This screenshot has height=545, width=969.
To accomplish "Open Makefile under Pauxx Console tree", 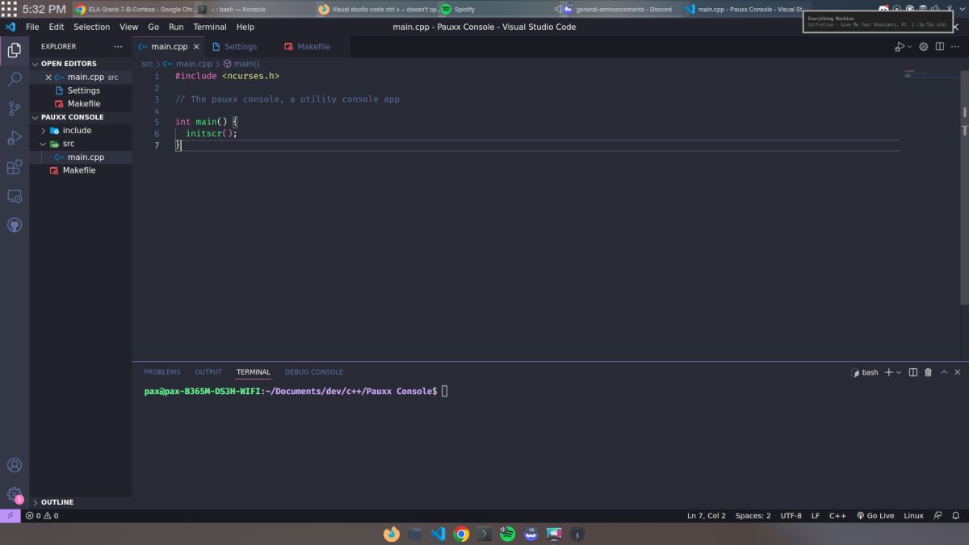I will 81,170.
